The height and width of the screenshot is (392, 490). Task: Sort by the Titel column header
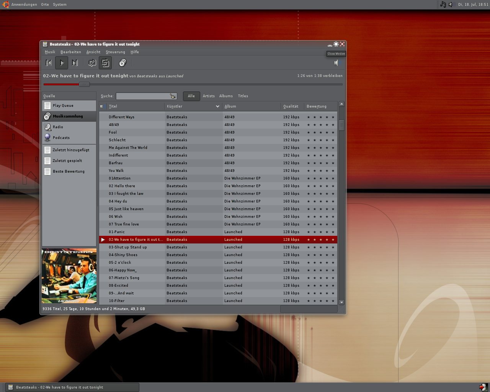[135, 106]
